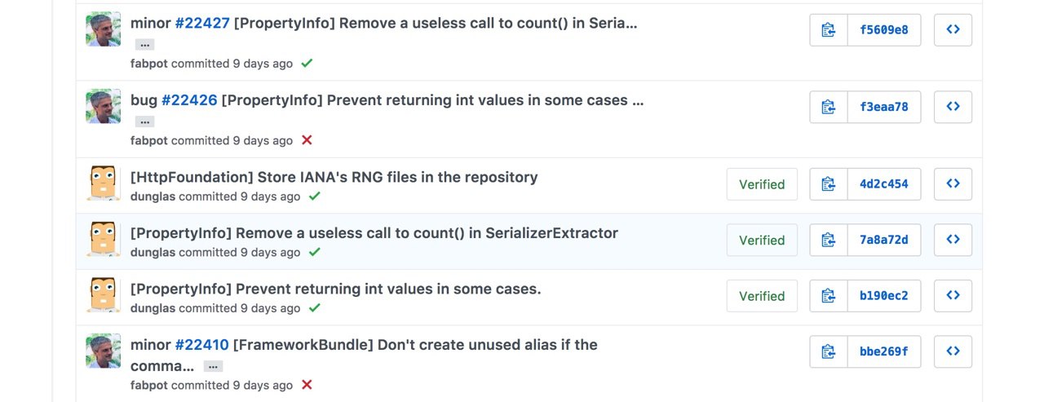
Task: Open fabpot author link on #22426 commit
Action: point(149,140)
